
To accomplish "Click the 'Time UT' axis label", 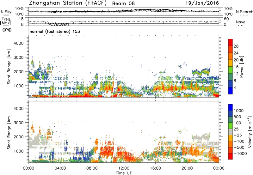I will pos(124,173).
